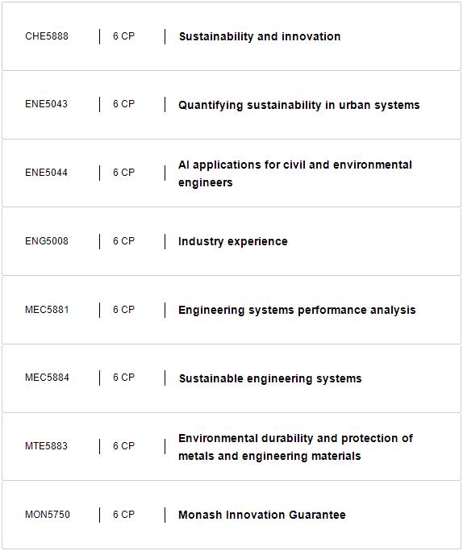Select the ENE5043 unit code

(46, 104)
